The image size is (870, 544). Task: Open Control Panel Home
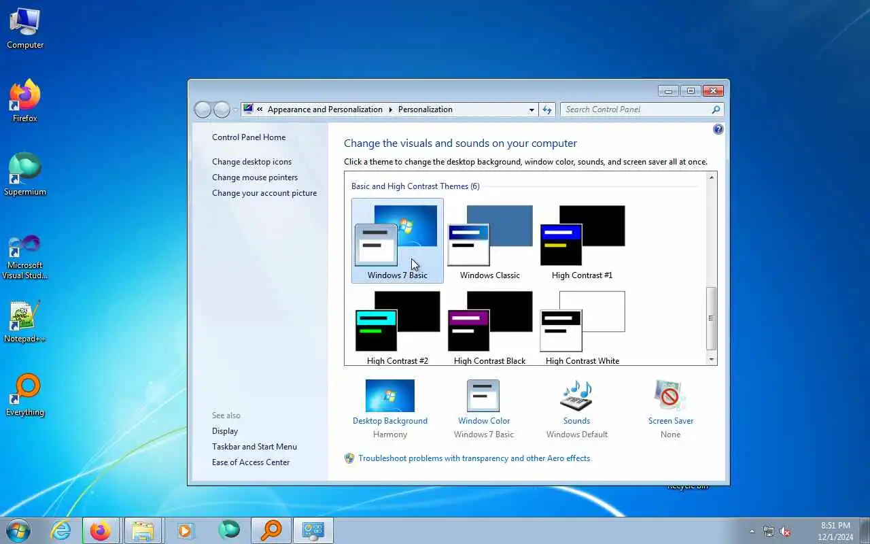tap(249, 137)
